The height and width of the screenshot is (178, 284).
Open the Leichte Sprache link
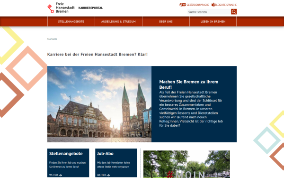tap(224, 5)
